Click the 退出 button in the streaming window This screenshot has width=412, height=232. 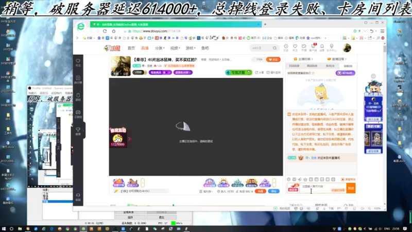coord(161,217)
